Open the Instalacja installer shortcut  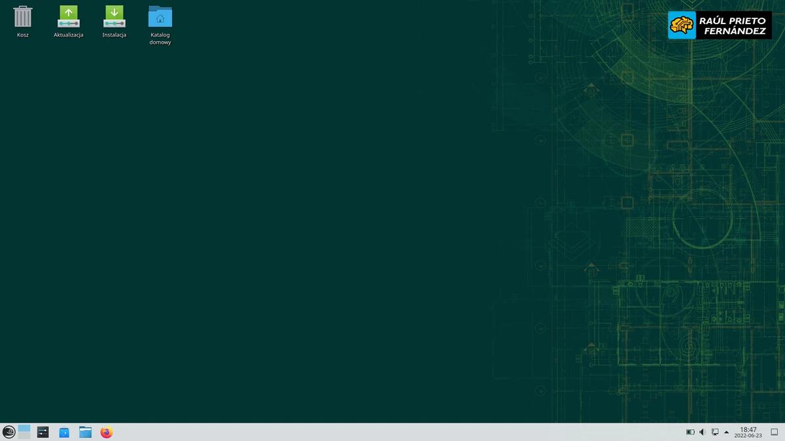114,16
